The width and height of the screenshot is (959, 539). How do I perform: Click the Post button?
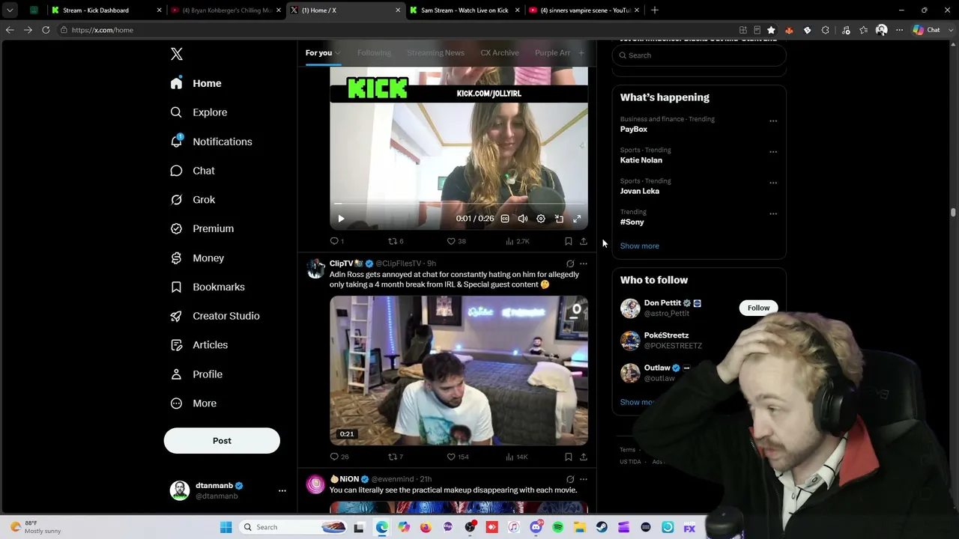click(222, 441)
